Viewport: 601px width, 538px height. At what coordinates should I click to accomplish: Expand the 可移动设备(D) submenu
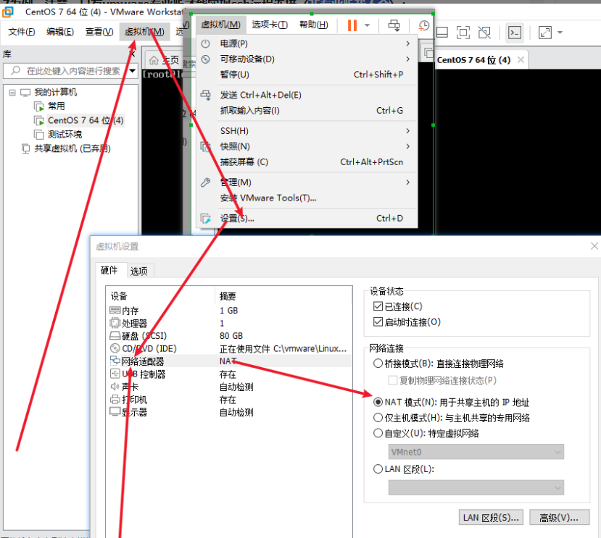(307, 59)
